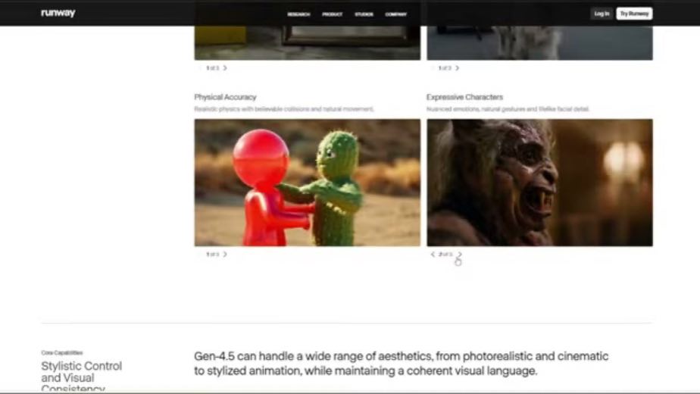Click the runway logo
Screen dimensions: 700x394
pos(58,13)
